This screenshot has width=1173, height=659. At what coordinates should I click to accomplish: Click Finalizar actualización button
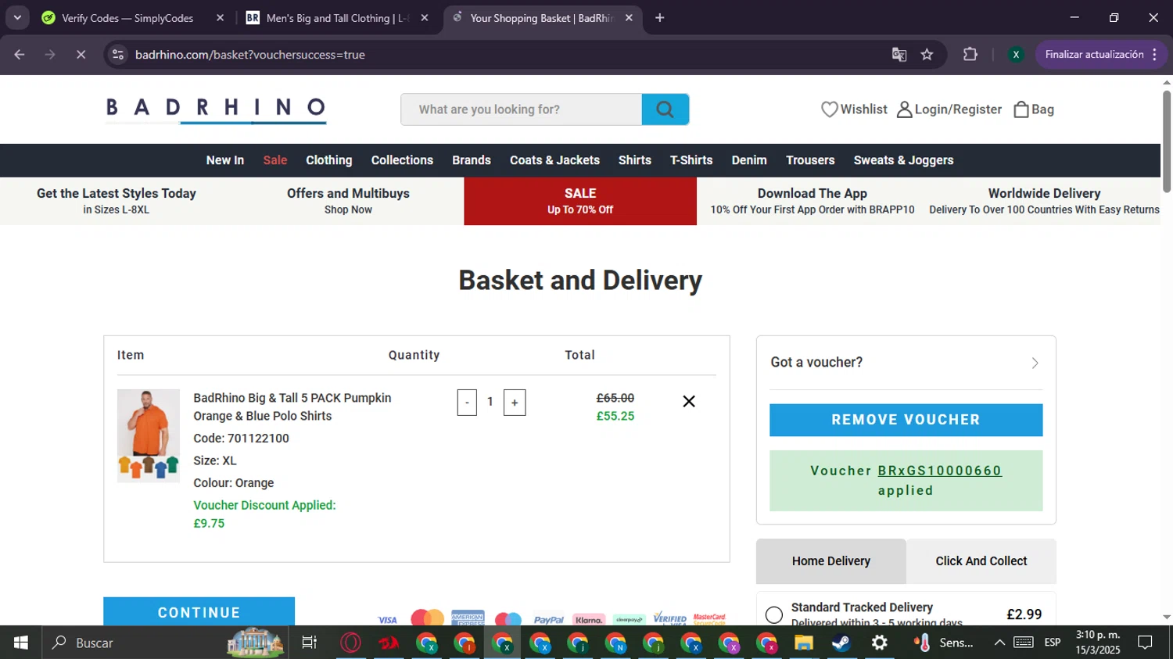1101,55
